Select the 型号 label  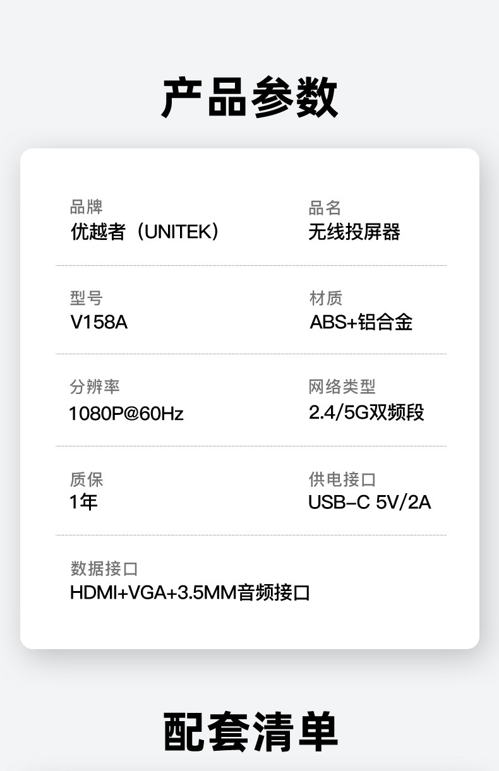point(86,298)
